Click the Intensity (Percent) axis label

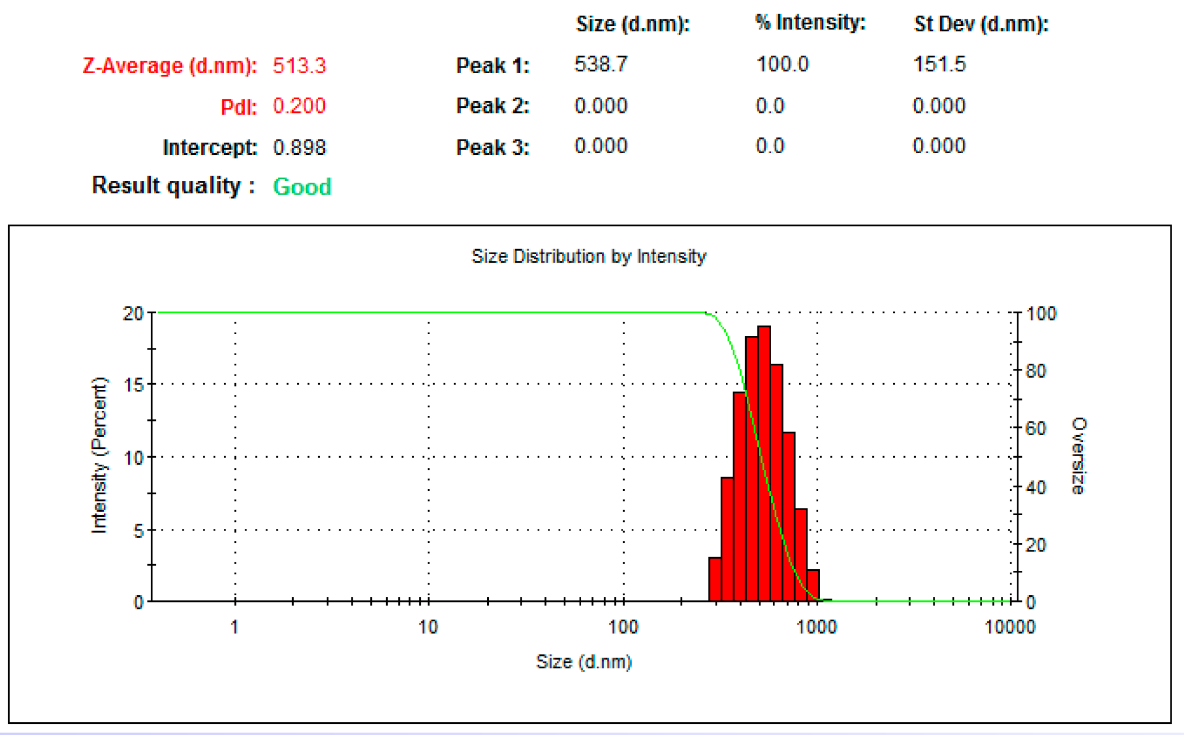[x=99, y=455]
